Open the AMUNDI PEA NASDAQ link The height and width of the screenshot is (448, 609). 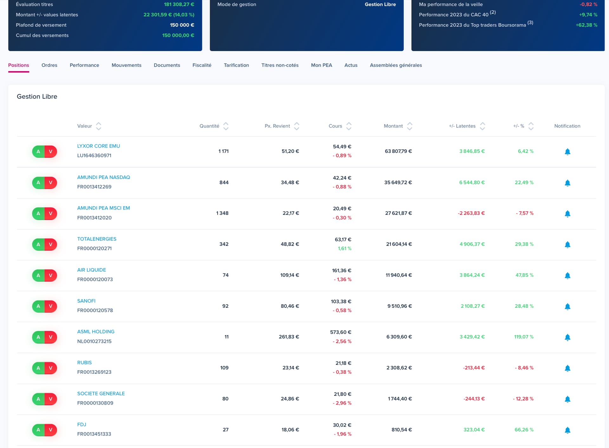pyautogui.click(x=104, y=177)
